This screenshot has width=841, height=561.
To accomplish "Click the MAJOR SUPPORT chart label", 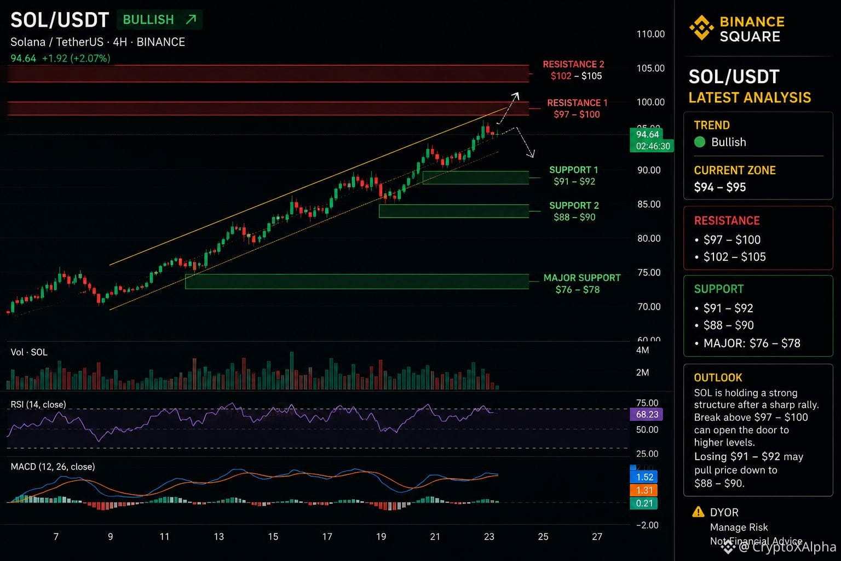I will coord(582,278).
